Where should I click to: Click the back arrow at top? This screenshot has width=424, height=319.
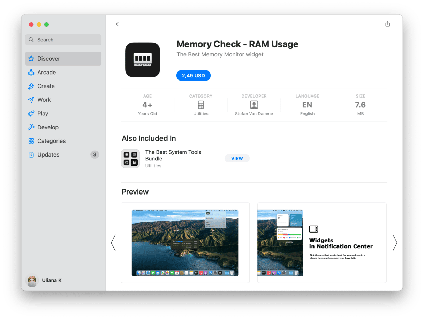117,24
